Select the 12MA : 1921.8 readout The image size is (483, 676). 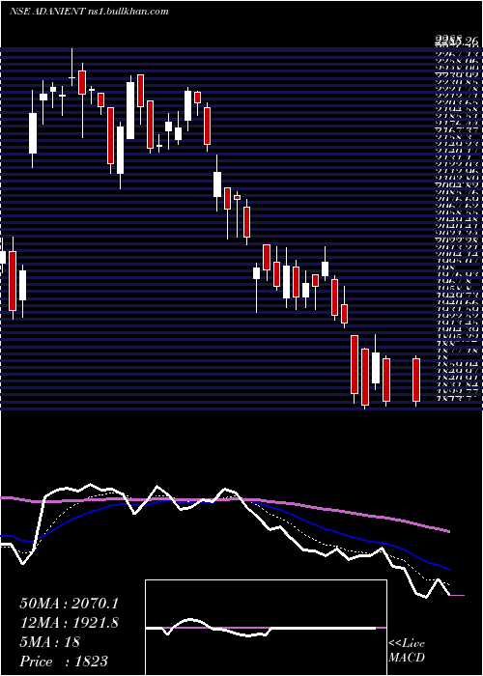pos(69,623)
